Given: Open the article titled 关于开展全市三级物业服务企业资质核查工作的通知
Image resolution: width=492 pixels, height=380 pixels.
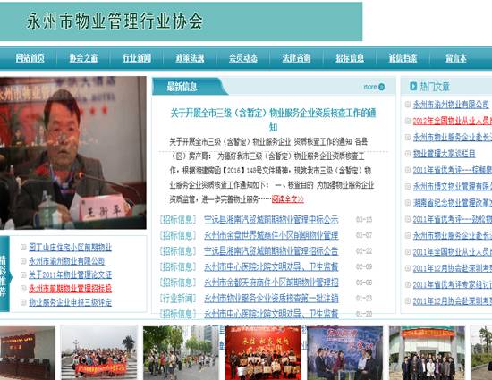Looking at the screenshot, I should point(273,120).
